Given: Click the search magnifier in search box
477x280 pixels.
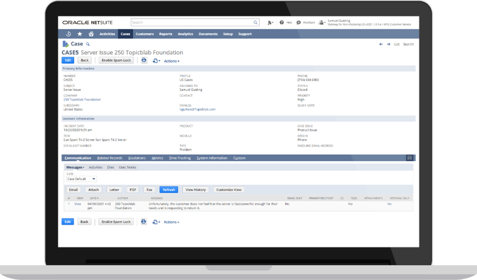Looking at the screenshot, I should [x=255, y=22].
